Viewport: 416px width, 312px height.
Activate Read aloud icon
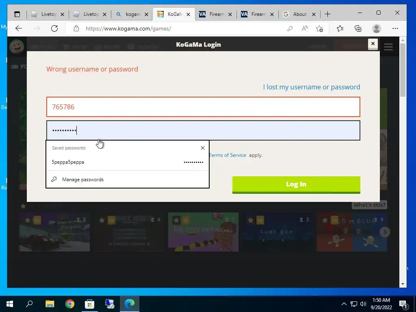[x=305, y=28]
